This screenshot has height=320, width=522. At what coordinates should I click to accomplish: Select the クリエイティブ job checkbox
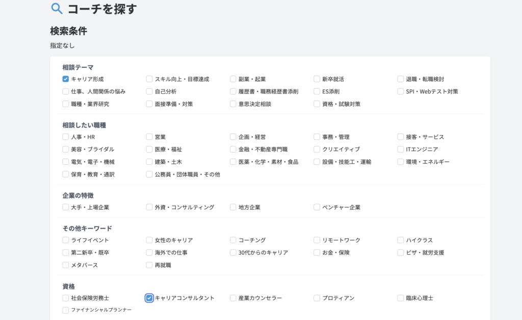[317, 150]
